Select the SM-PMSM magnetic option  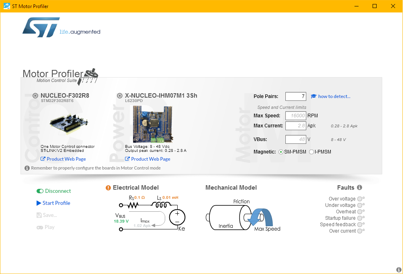(x=281, y=152)
